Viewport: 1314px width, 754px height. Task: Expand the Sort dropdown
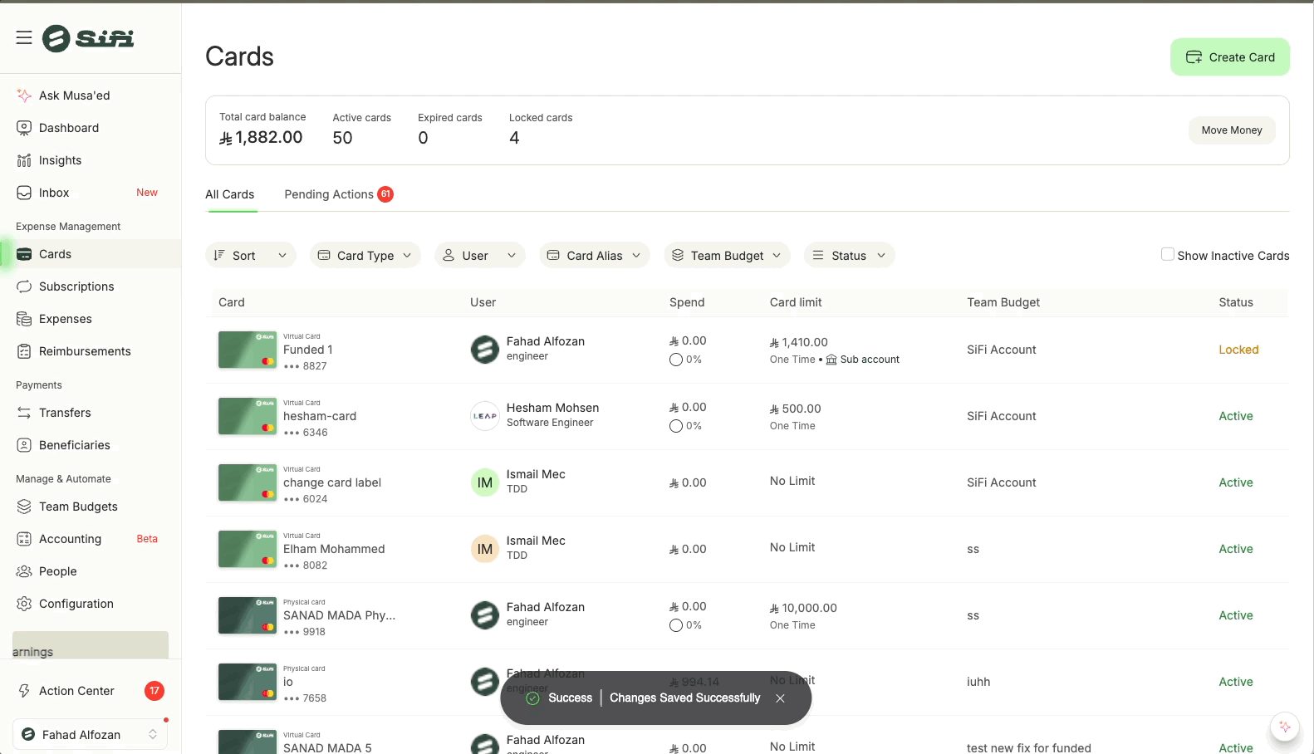pyautogui.click(x=250, y=256)
